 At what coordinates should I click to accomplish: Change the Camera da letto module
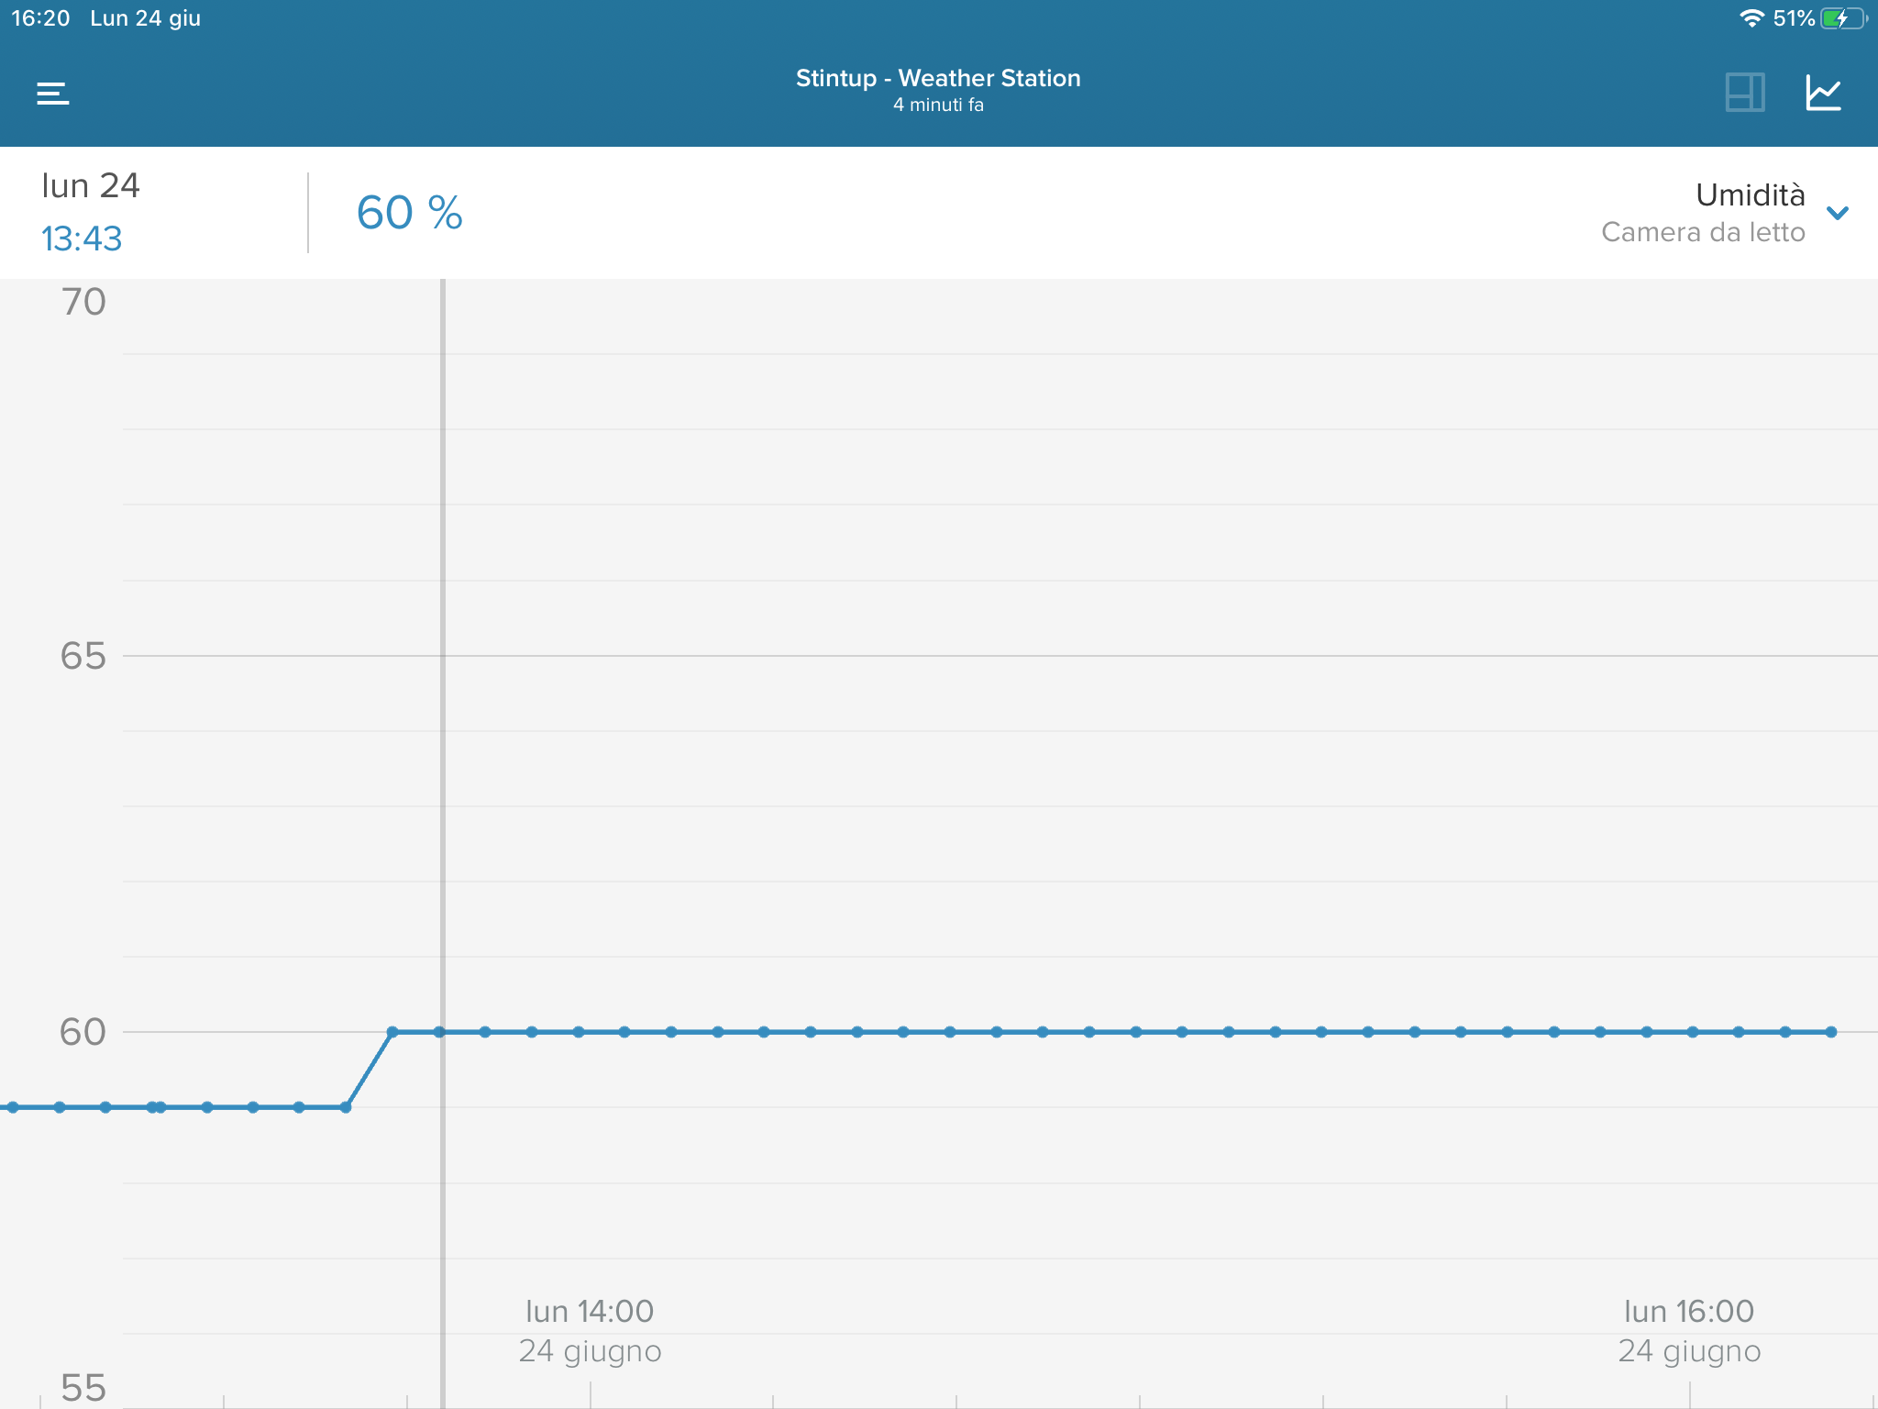tap(1702, 233)
